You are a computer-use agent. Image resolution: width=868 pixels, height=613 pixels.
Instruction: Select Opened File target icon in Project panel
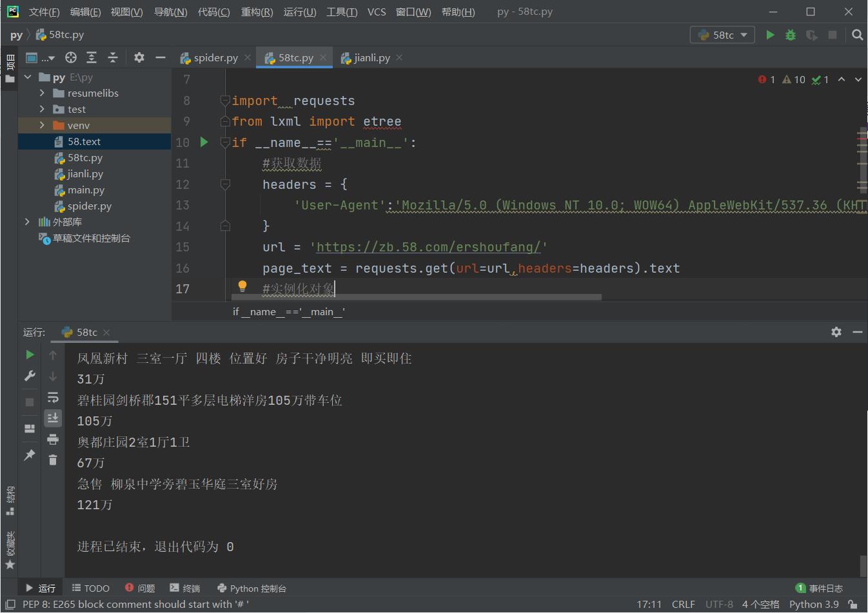71,57
